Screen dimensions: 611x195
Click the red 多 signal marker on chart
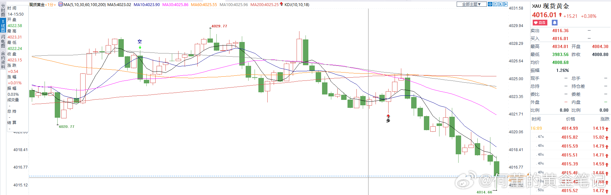(388, 118)
